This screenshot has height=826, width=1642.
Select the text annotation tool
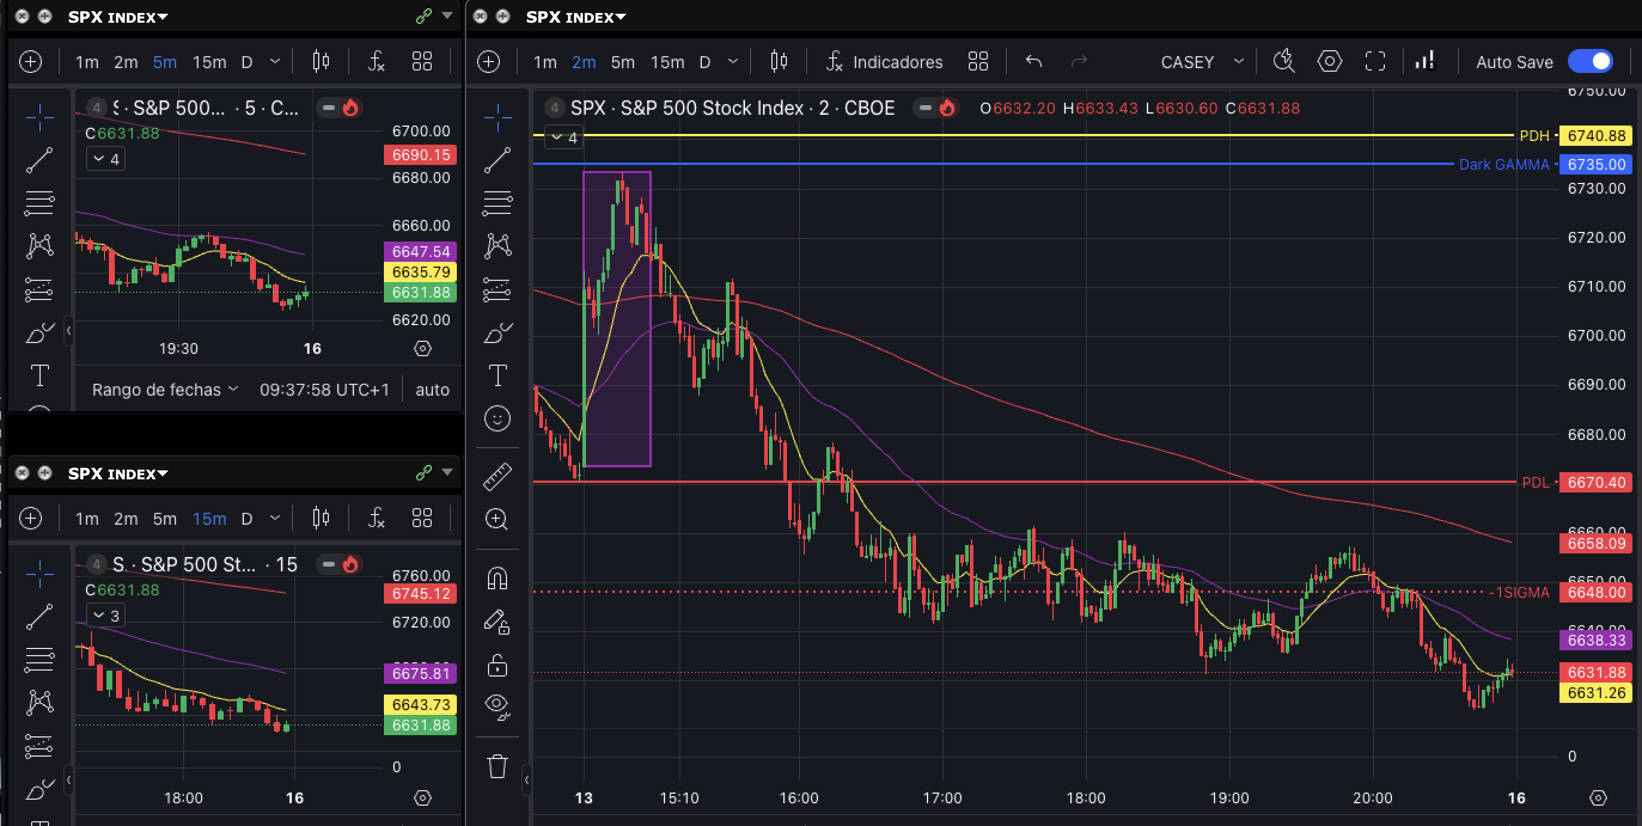pos(499,375)
